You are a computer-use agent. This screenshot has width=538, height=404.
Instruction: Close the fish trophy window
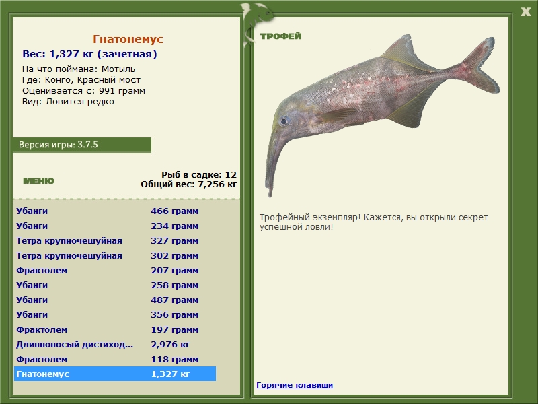click(525, 12)
